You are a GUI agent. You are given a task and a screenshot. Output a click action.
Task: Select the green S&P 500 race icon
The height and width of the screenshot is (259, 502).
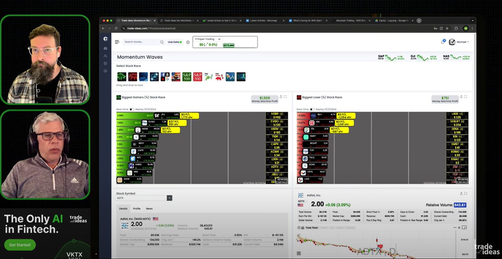click(x=187, y=77)
